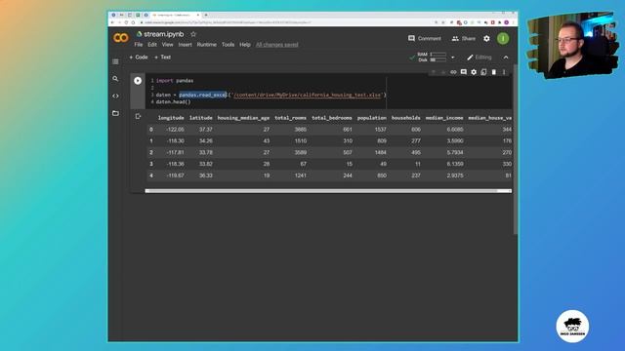Collapse the header with the chevron-up arrow
The height and width of the screenshot is (351, 625).
tap(506, 58)
